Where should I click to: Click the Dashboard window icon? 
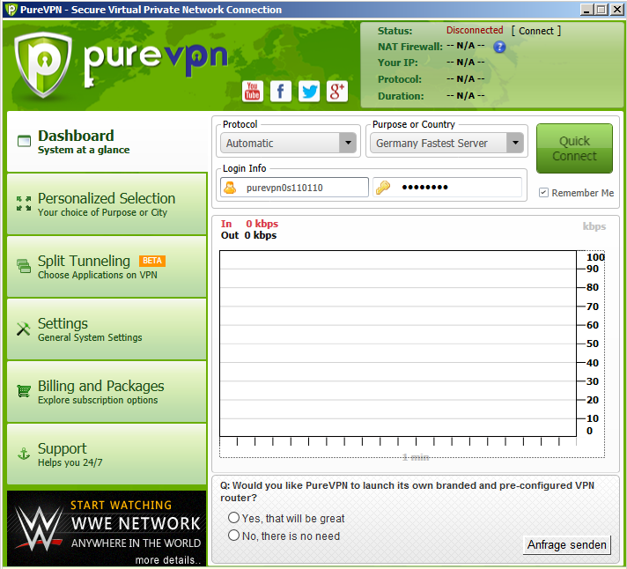24,141
